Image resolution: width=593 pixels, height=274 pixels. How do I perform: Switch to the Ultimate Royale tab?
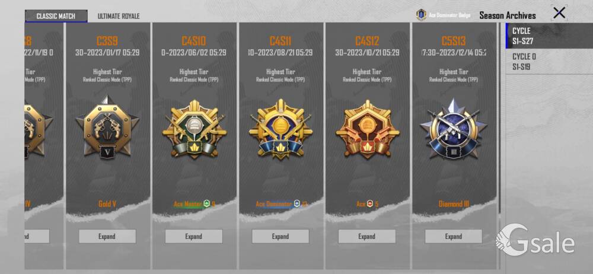tap(119, 16)
